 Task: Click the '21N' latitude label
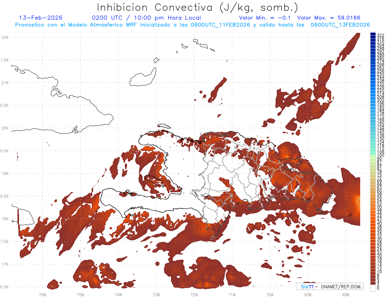pos(5,83)
